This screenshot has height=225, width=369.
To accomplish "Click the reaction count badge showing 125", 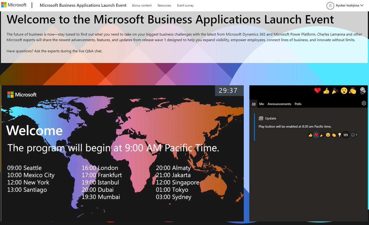I will point(345,134).
